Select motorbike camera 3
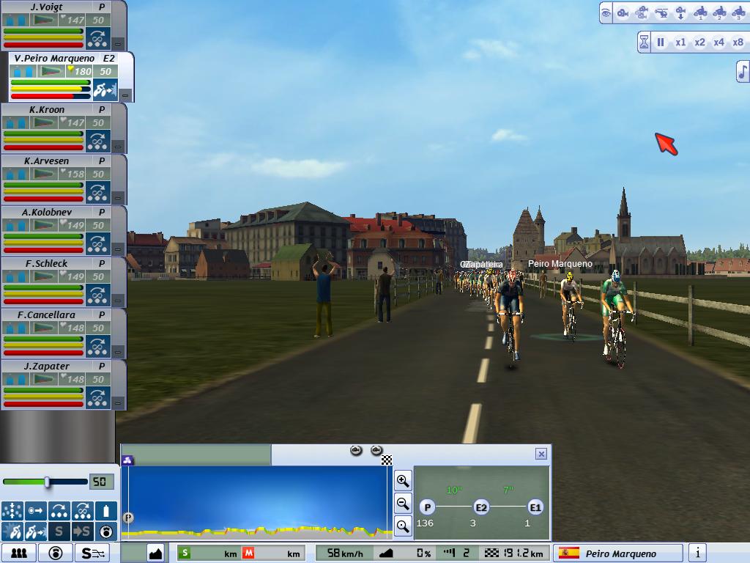Viewport: 750px width, 563px height. (738, 12)
